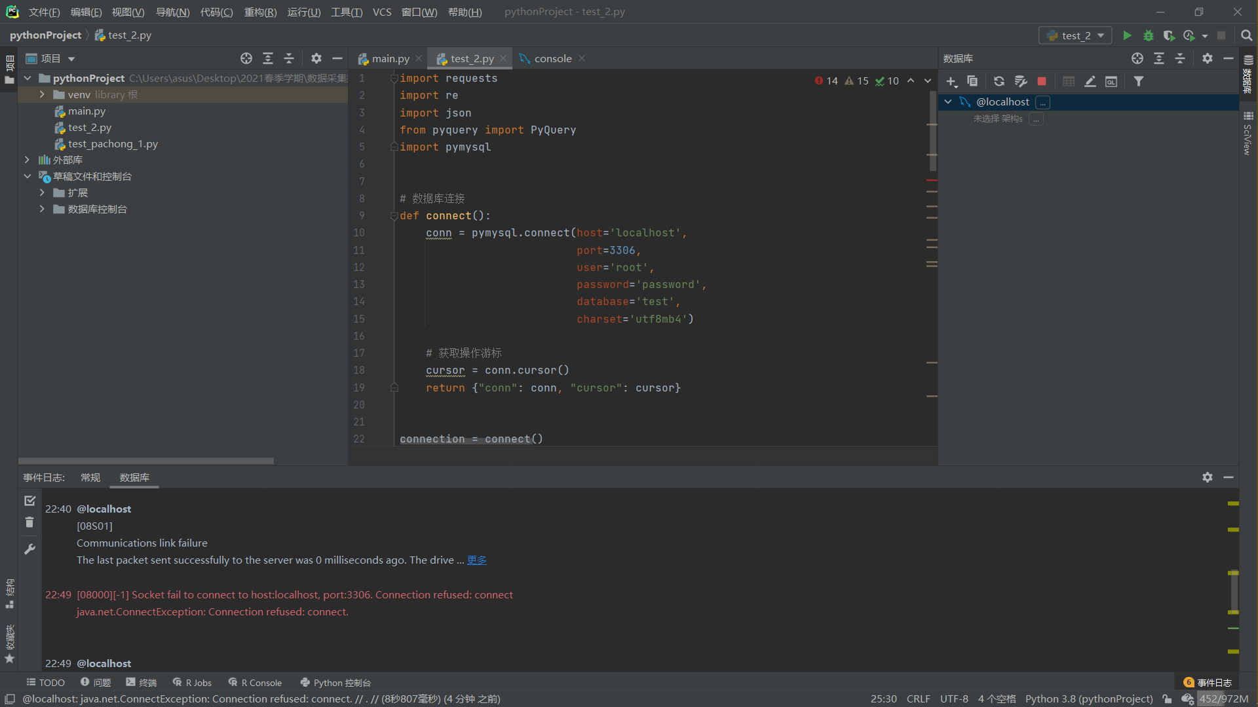Add a new data source in database panel
Screen dimensions: 1258x707
pos(951,81)
